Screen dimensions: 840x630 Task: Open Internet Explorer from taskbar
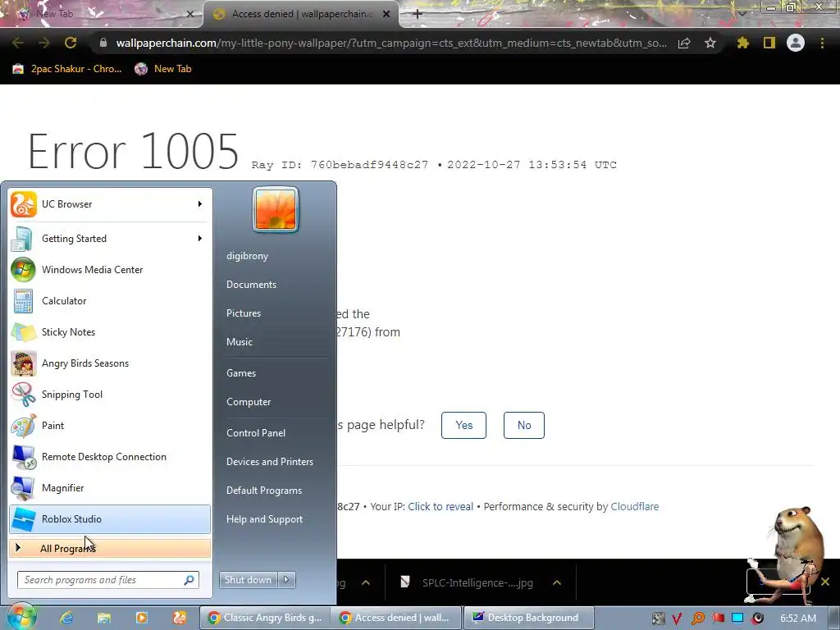(x=66, y=618)
